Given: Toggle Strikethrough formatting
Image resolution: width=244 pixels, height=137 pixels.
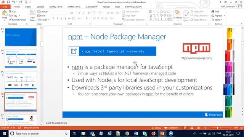Looking at the screenshot, I should 69,19.
